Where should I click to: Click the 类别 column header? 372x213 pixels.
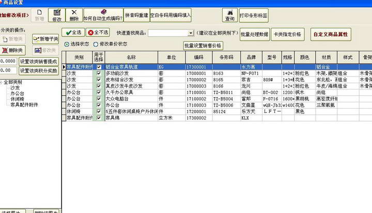(79, 57)
